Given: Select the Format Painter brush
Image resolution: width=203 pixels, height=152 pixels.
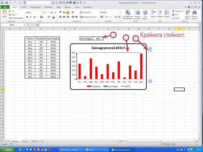Looking at the screenshot, I should pyautogui.click(x=10, y=18).
